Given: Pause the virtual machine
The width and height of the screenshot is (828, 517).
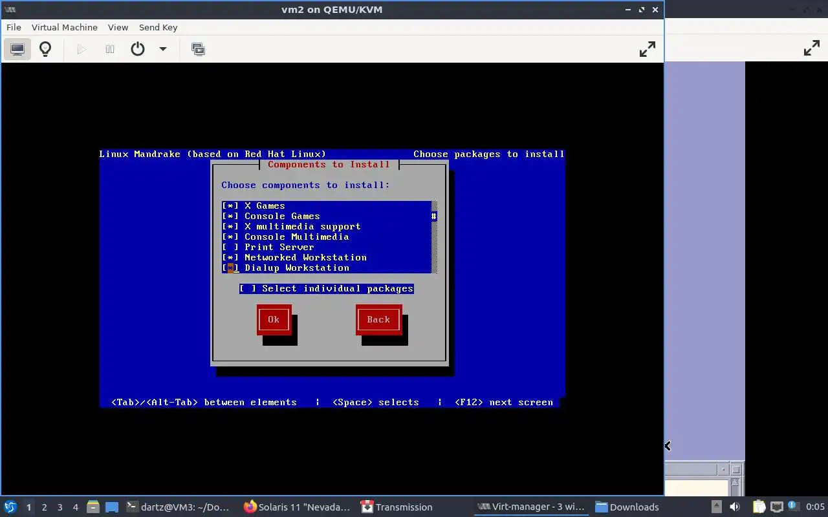Looking at the screenshot, I should [110, 49].
